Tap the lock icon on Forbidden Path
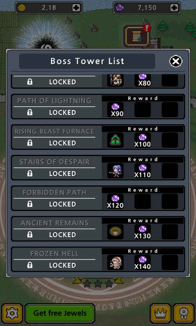This screenshot has width=196, height=326. click(x=30, y=204)
